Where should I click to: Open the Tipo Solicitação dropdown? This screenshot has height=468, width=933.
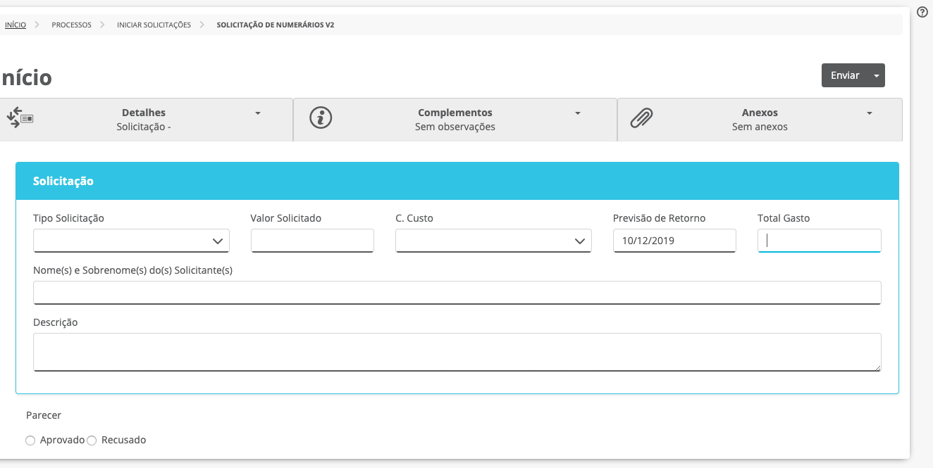point(131,241)
